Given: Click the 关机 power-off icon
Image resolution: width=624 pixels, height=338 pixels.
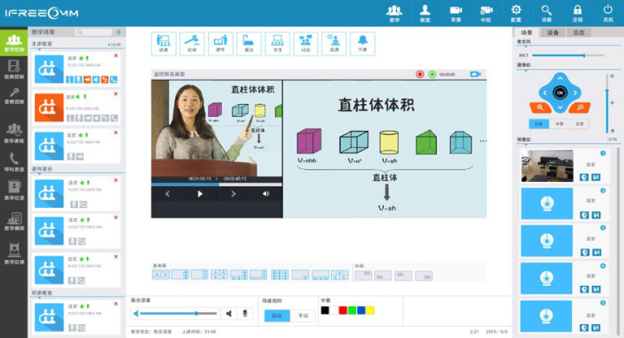Looking at the screenshot, I should 608,13.
